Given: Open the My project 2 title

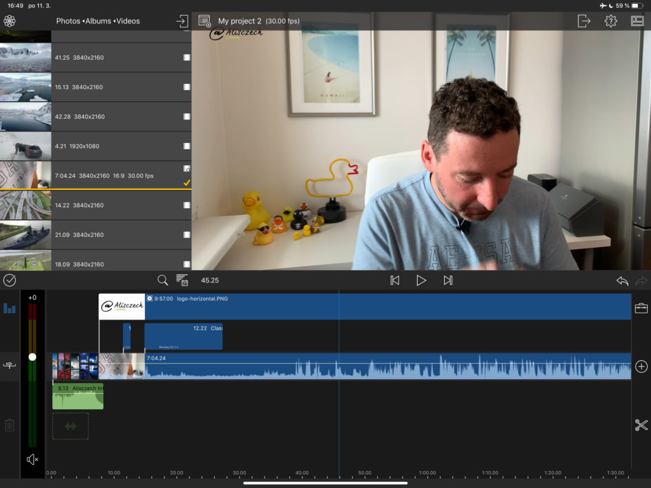Looking at the screenshot, I should [x=240, y=21].
